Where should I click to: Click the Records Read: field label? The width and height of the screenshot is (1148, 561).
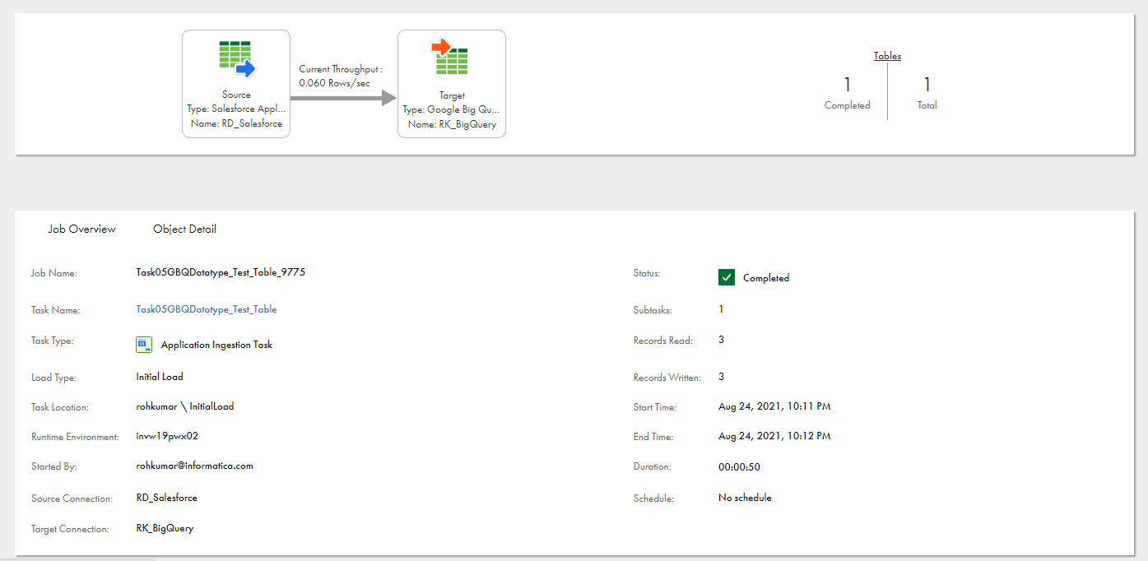coord(663,341)
